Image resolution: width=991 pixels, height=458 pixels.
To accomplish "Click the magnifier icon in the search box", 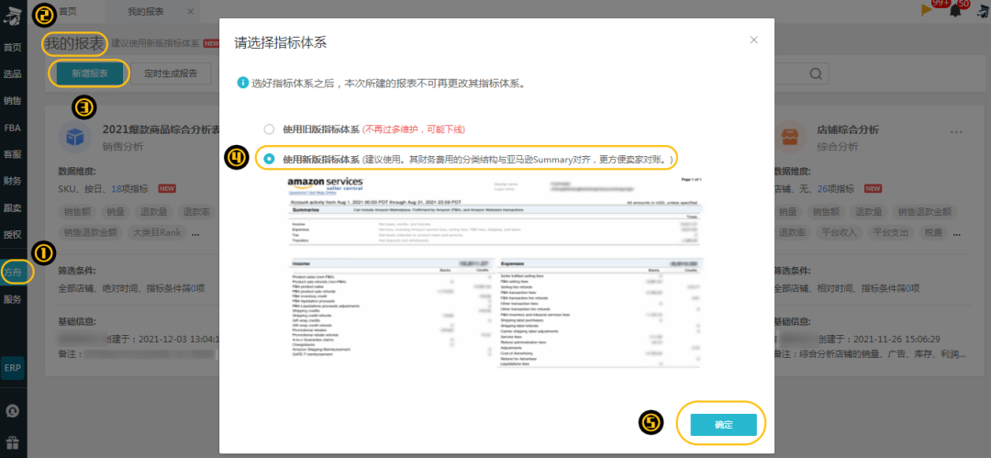I will [815, 73].
